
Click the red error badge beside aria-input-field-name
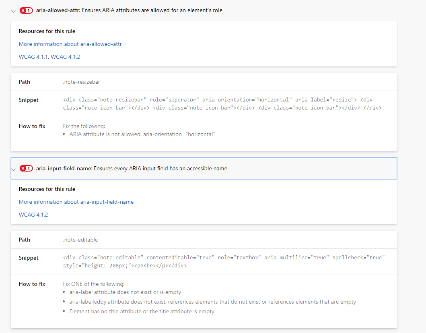(26, 168)
